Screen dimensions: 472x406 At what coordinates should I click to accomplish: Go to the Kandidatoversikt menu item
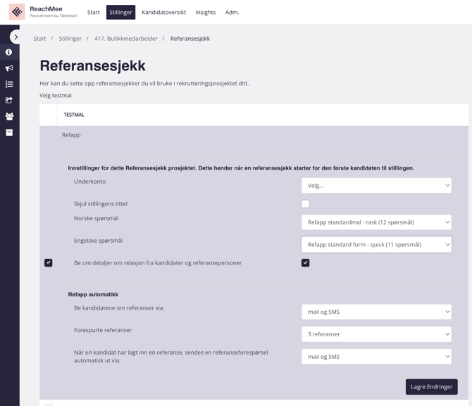click(163, 12)
